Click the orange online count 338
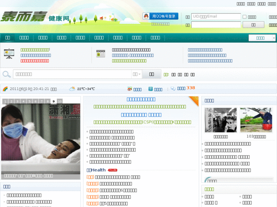The image size is (277, 207). (191, 88)
